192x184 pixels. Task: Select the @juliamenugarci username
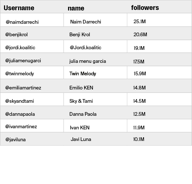[x=23, y=61]
